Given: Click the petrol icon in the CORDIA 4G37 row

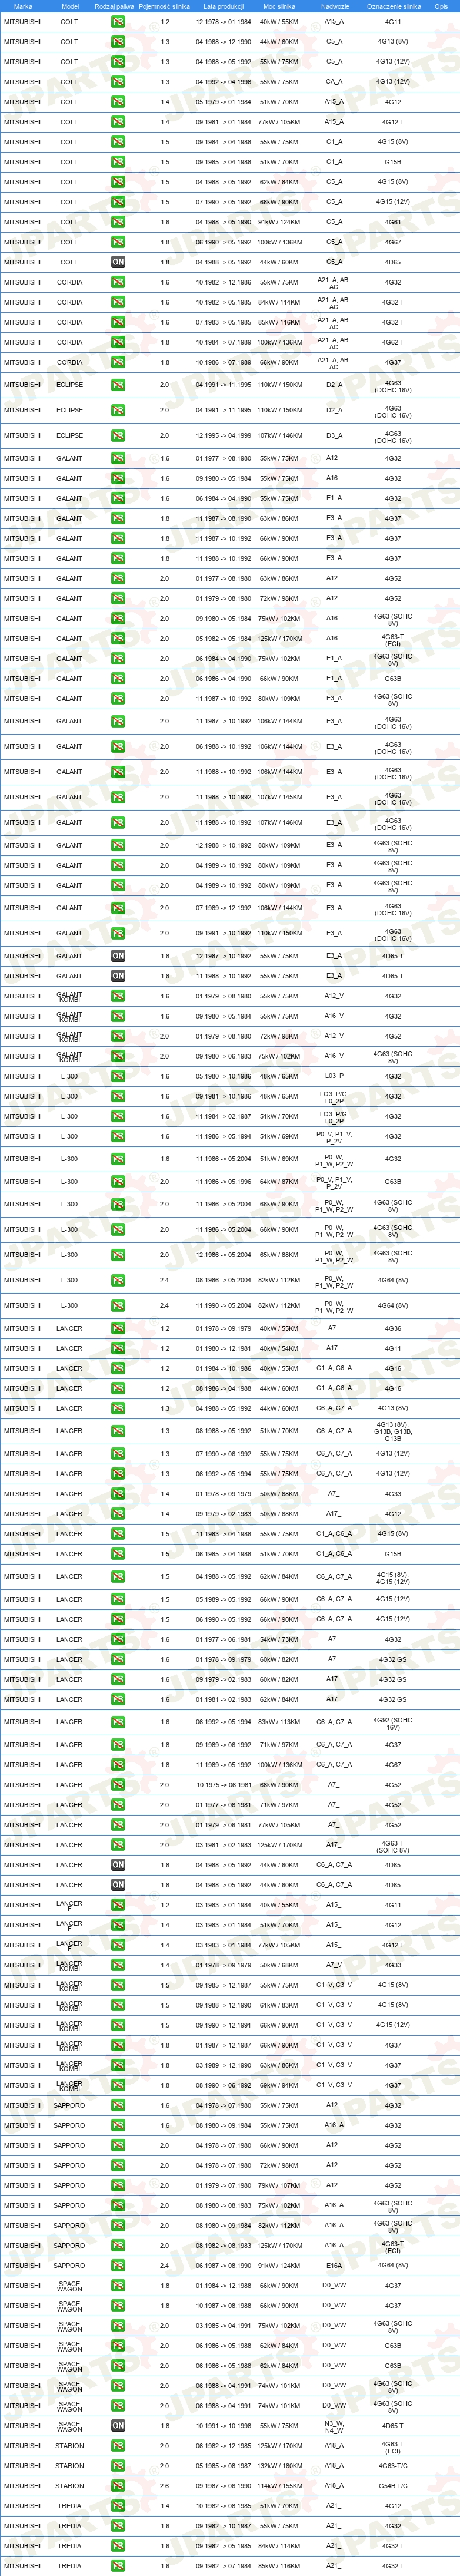Looking at the screenshot, I should (118, 362).
